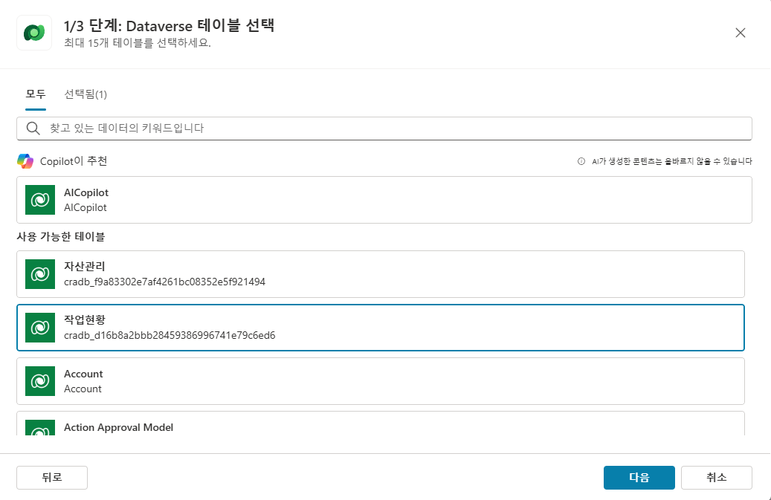771x500 pixels.
Task: Click the Account table icon
Action: [x=39, y=381]
